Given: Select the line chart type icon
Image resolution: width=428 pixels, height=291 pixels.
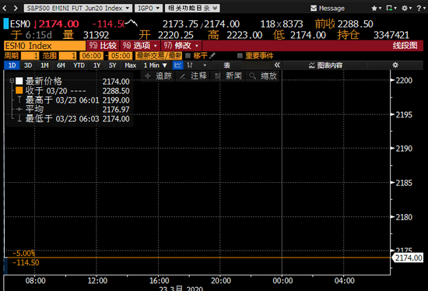Looking at the screenshot, I should tap(177, 65).
